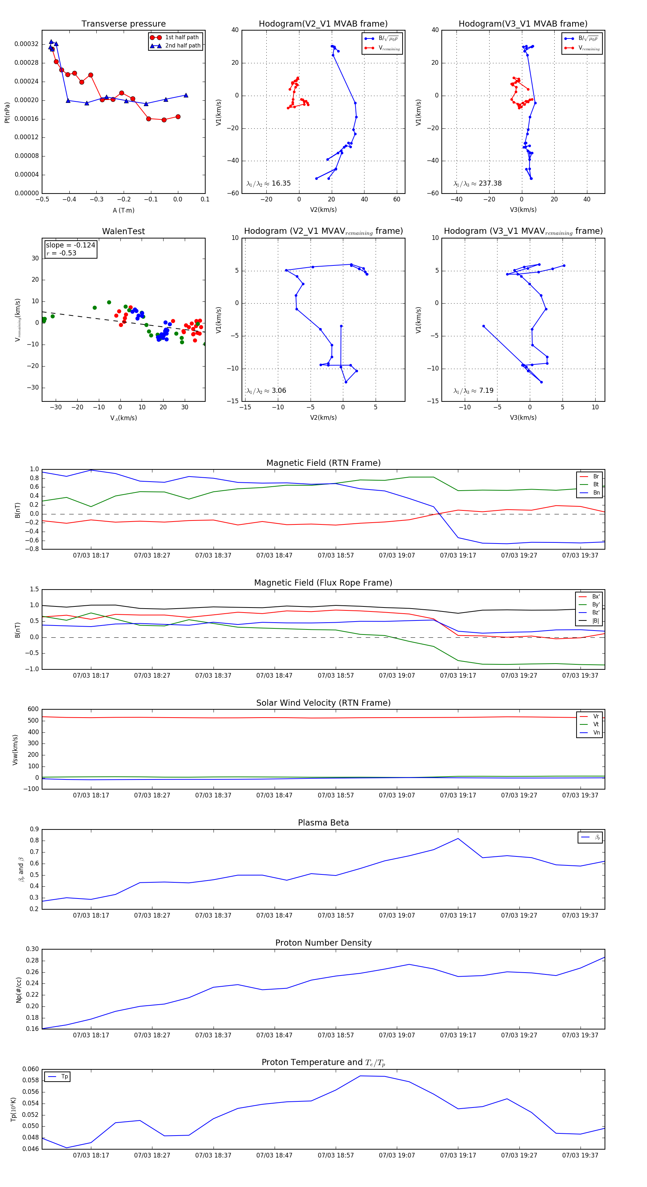Click the "r = -0.53" correlation text
647x1187 pixels.
61,253
